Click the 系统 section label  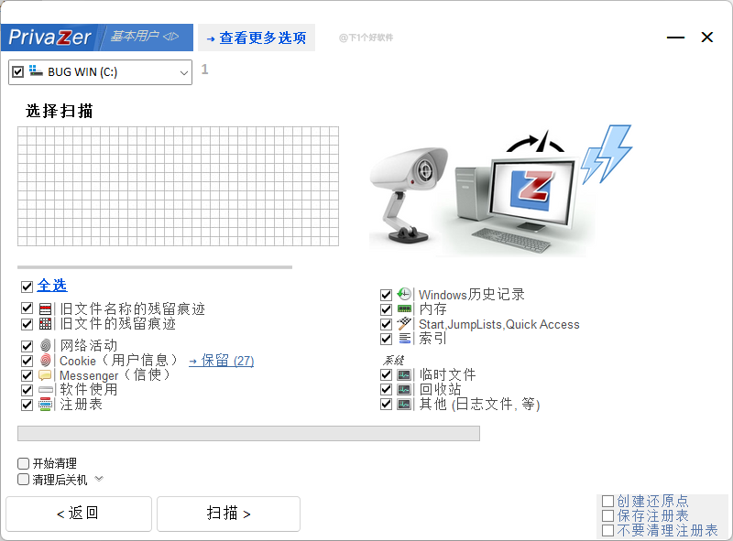tap(393, 360)
